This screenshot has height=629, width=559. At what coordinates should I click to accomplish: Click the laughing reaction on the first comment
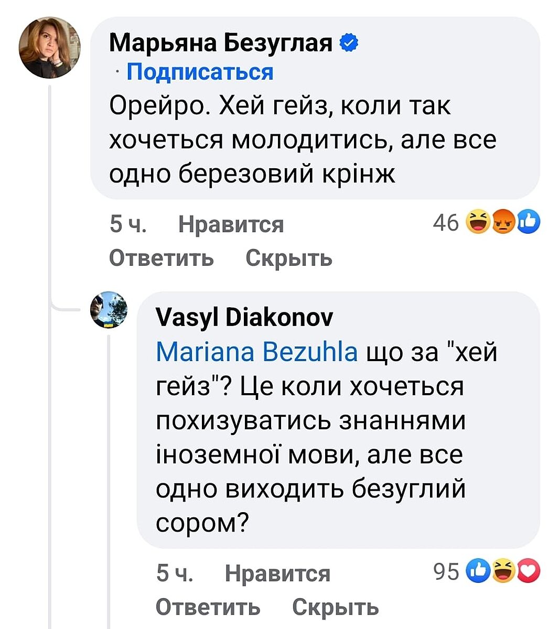coord(477,222)
